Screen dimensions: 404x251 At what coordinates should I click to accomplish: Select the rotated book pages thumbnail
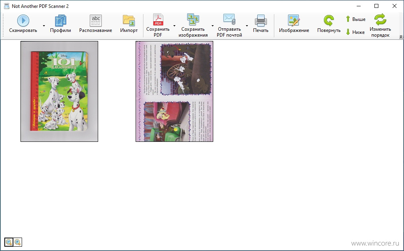pyautogui.click(x=175, y=91)
